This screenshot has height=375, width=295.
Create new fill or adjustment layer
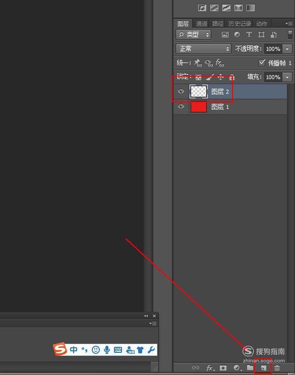237,367
